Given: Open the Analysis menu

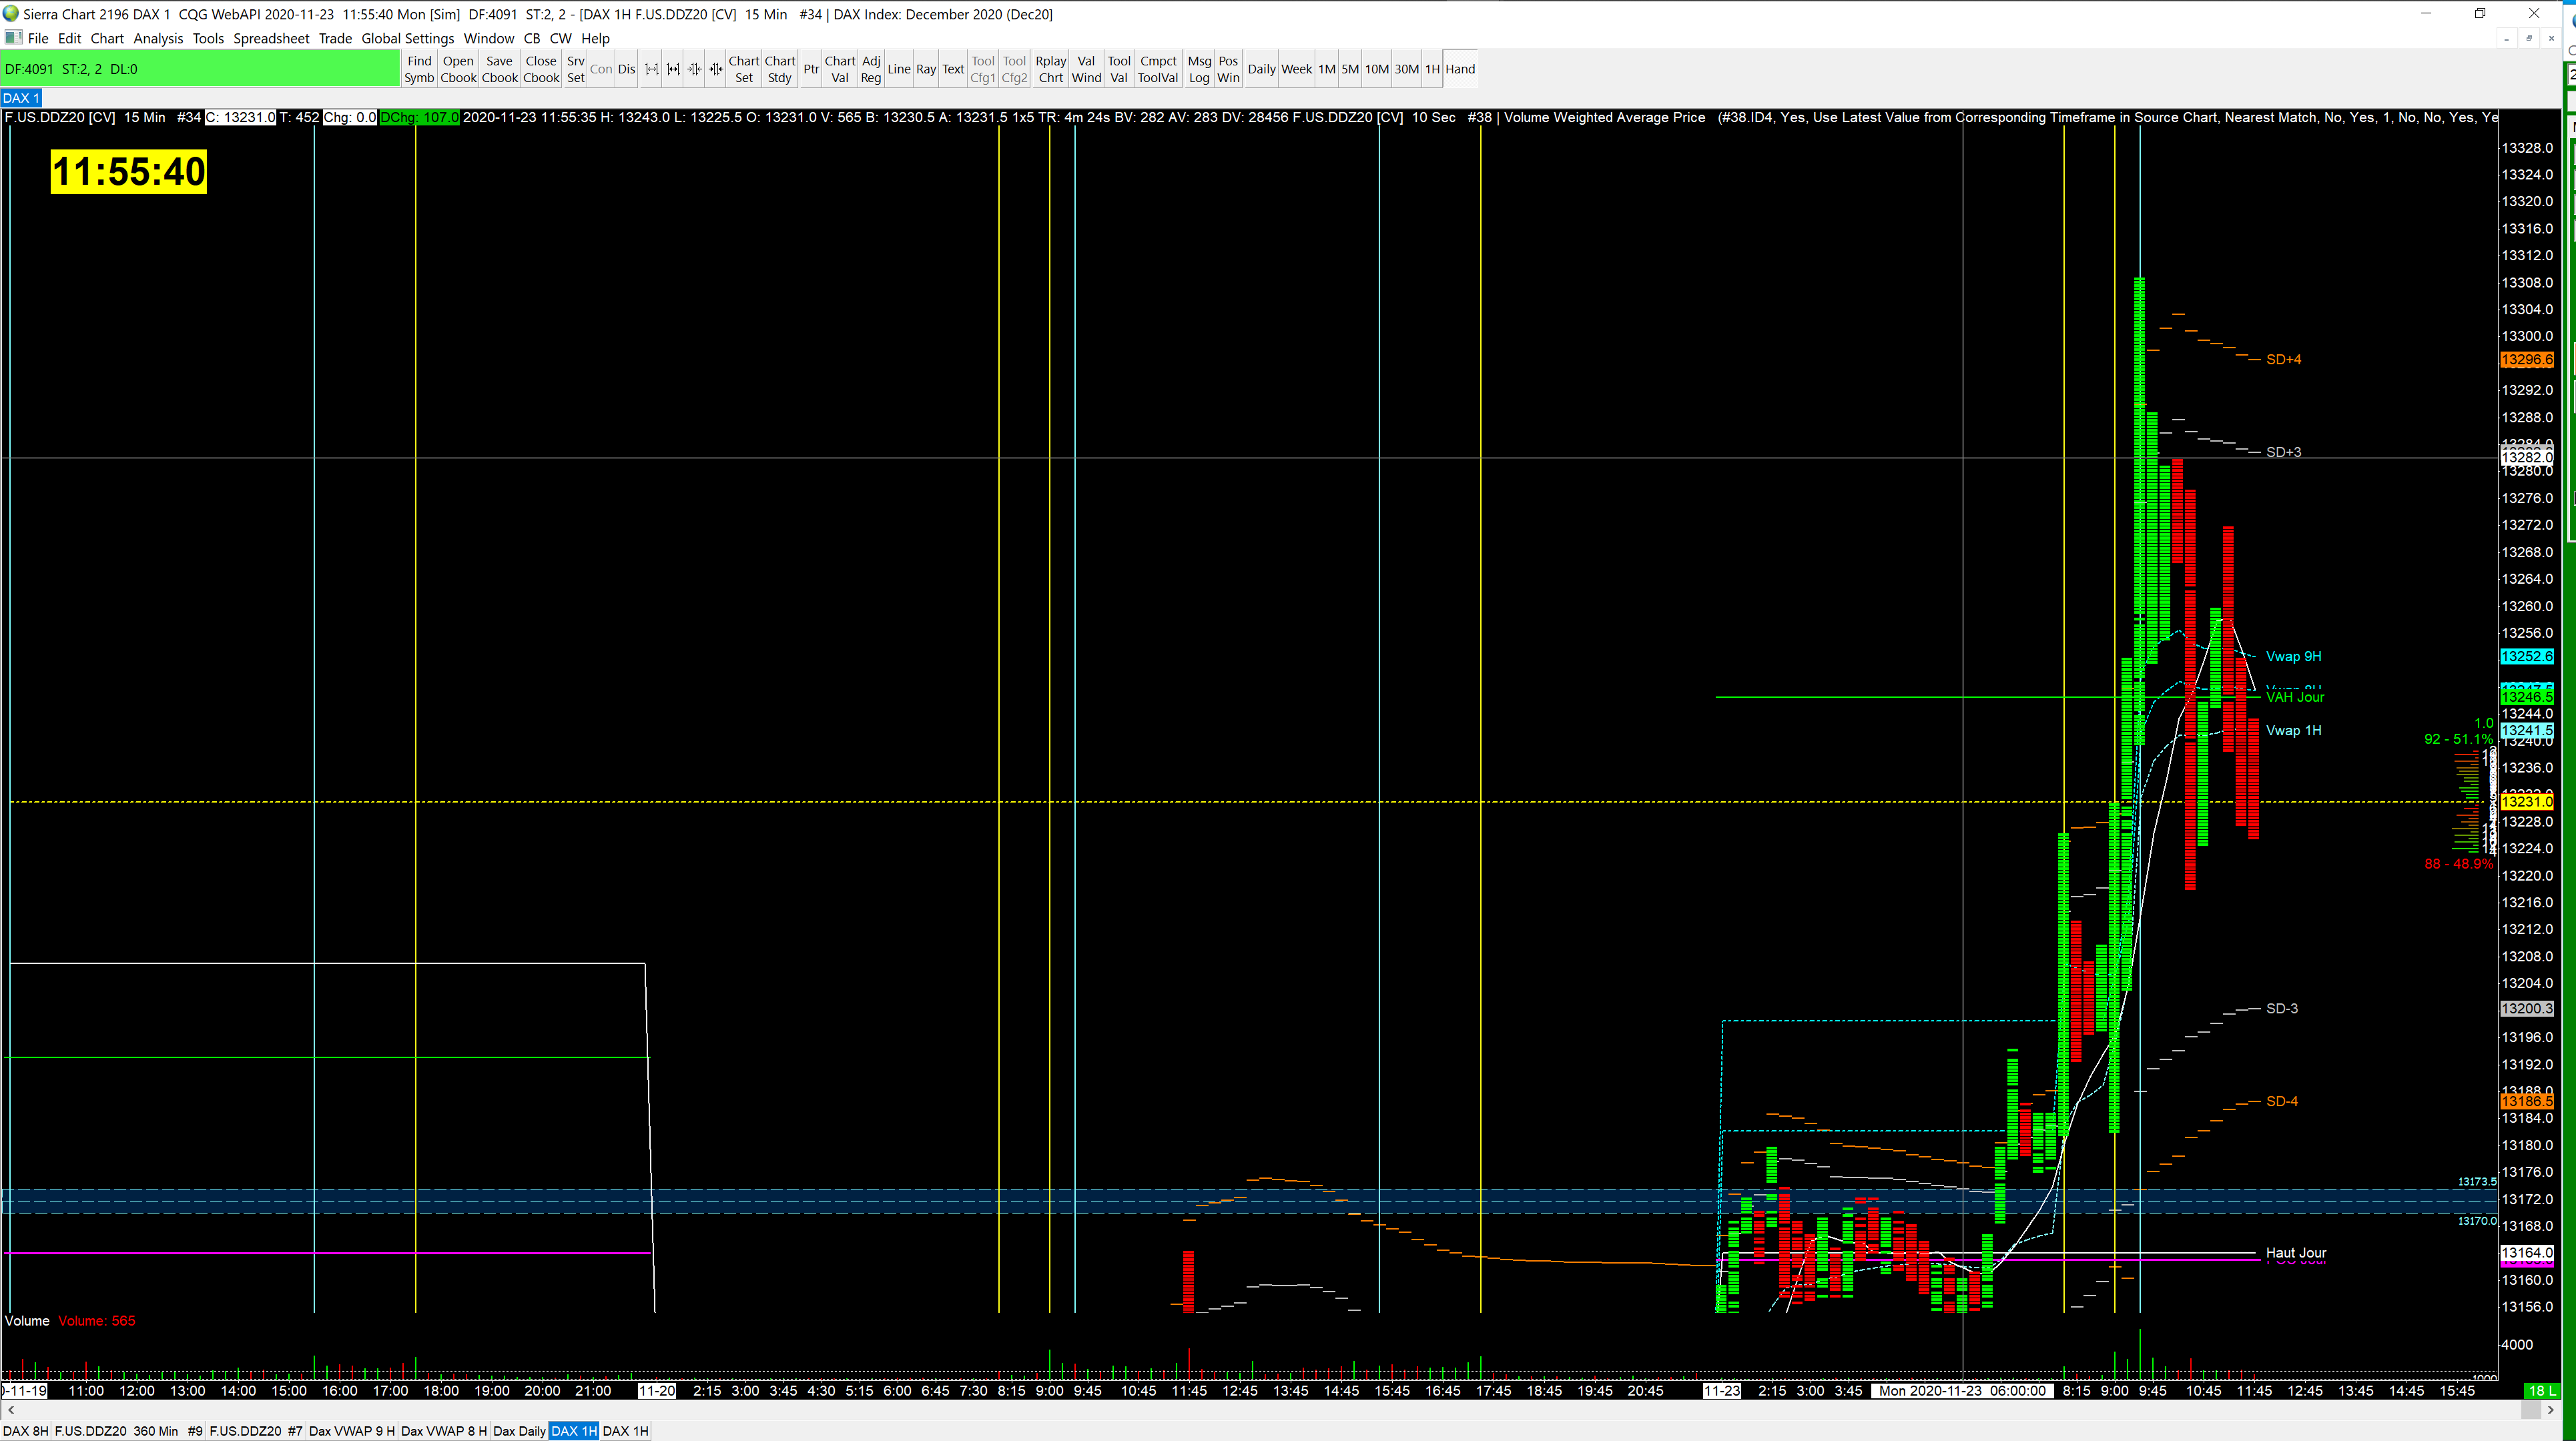Looking at the screenshot, I should click(x=158, y=38).
